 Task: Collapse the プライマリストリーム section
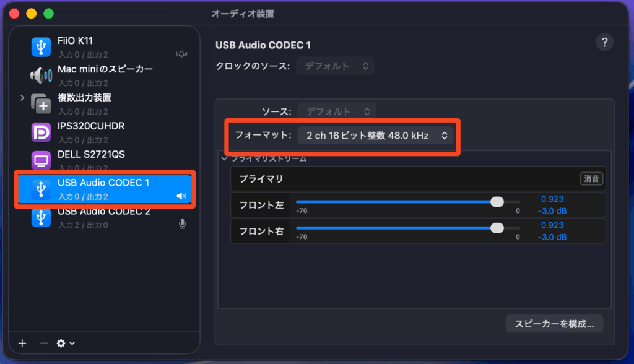224,158
